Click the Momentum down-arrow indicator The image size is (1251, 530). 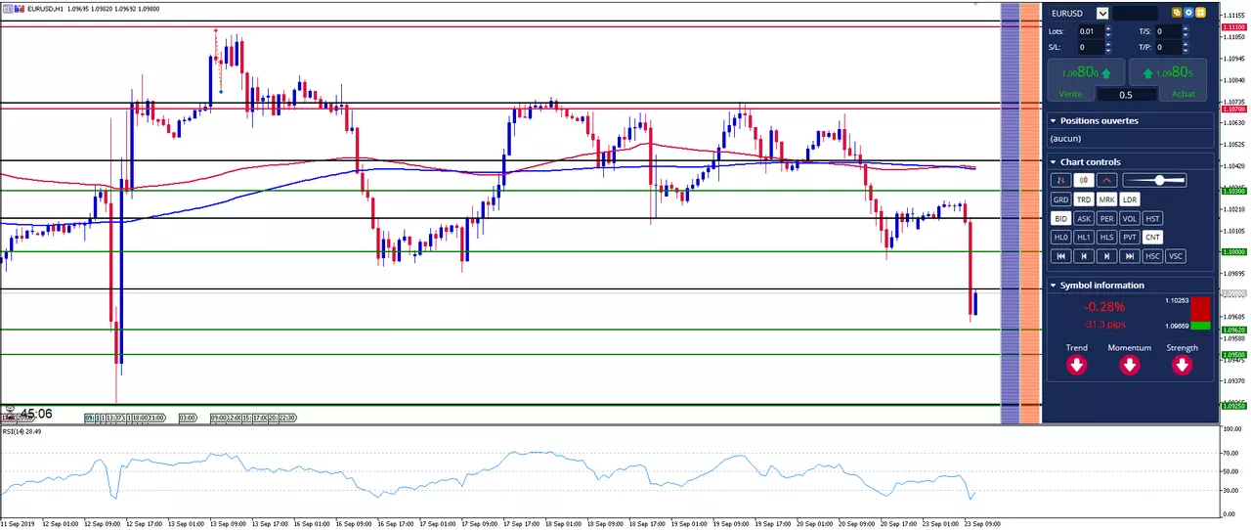(x=1129, y=365)
